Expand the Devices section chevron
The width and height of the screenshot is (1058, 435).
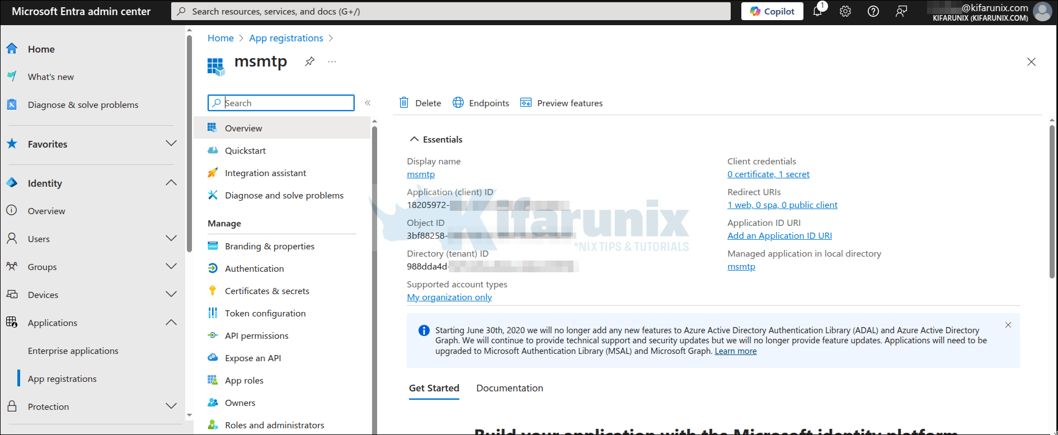(x=171, y=295)
